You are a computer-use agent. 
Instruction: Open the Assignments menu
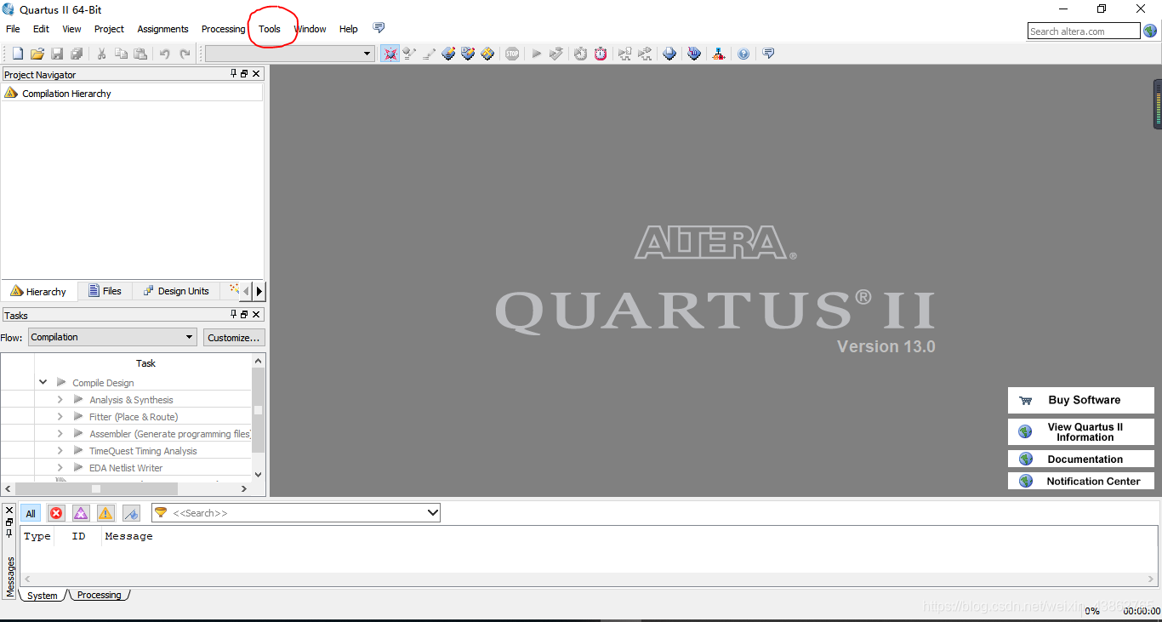(162, 29)
